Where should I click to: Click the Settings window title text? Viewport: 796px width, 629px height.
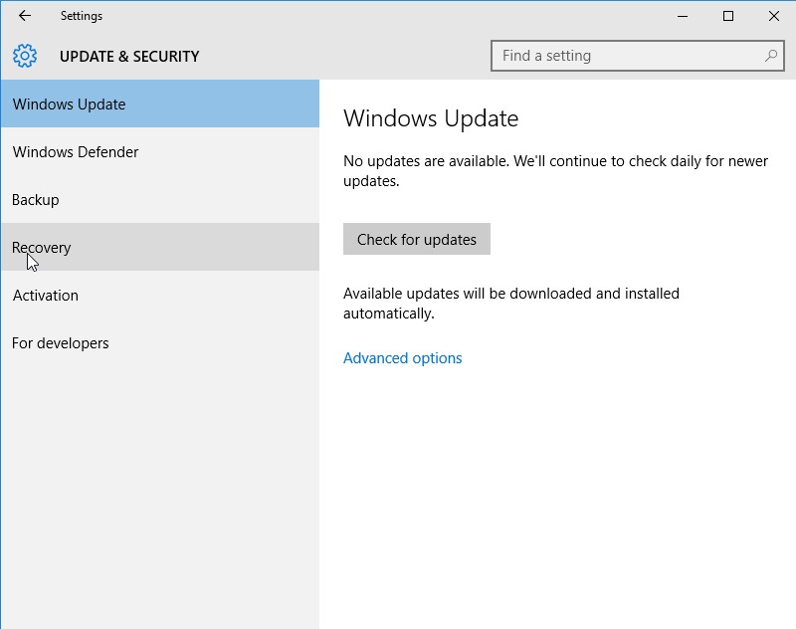pos(82,16)
